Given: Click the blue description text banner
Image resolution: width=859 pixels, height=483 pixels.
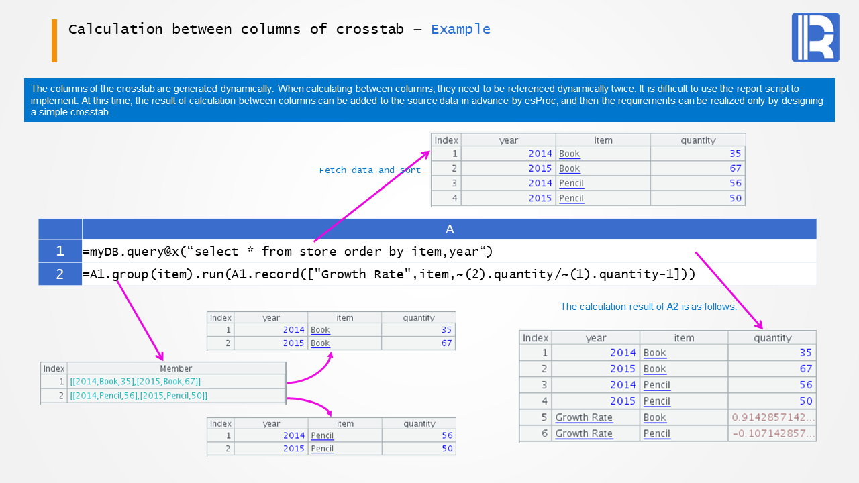Looking at the screenshot, I should (x=429, y=100).
